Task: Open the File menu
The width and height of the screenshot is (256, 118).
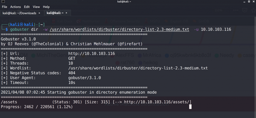Action: (4, 7)
